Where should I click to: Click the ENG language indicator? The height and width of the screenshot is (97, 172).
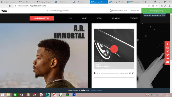tap(161, 95)
